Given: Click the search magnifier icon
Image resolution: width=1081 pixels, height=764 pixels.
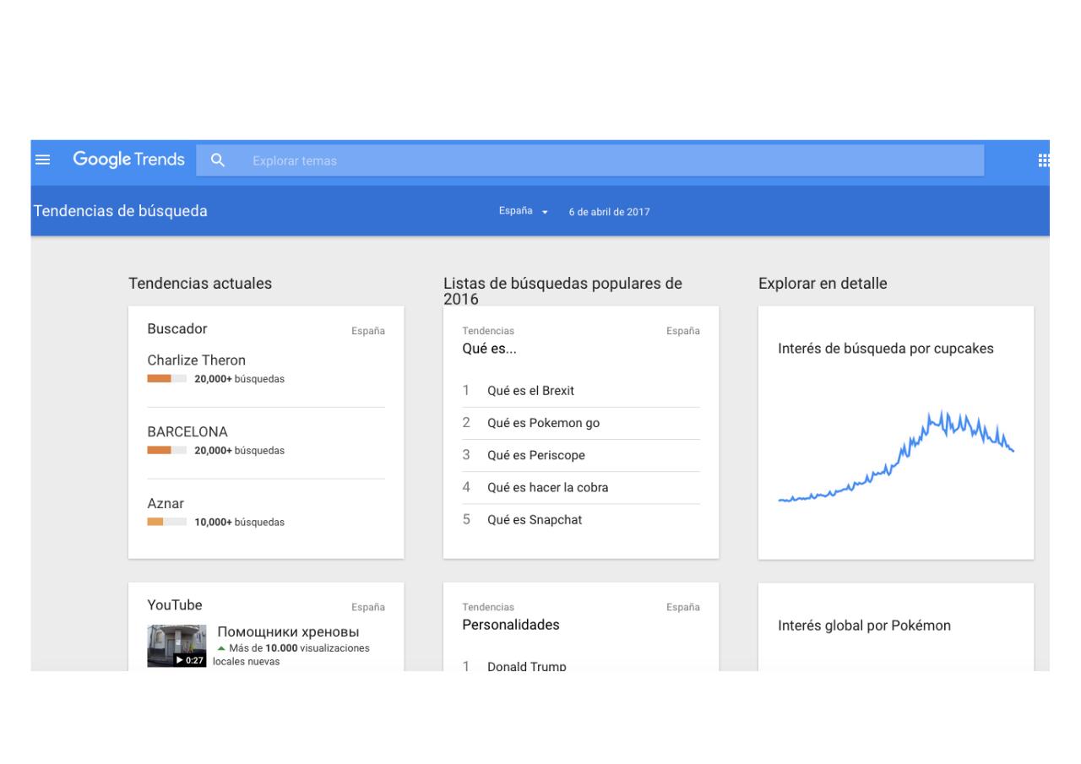Looking at the screenshot, I should (x=218, y=160).
